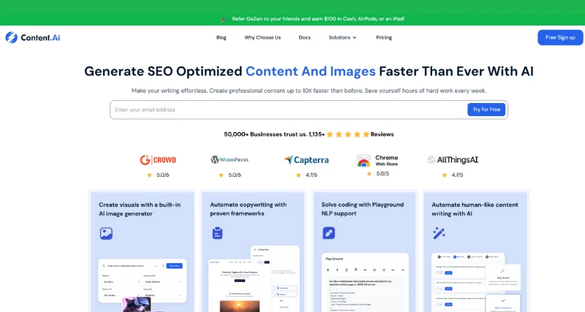Expand the Solutions dropdown menu
The width and height of the screenshot is (585, 312).
point(342,37)
